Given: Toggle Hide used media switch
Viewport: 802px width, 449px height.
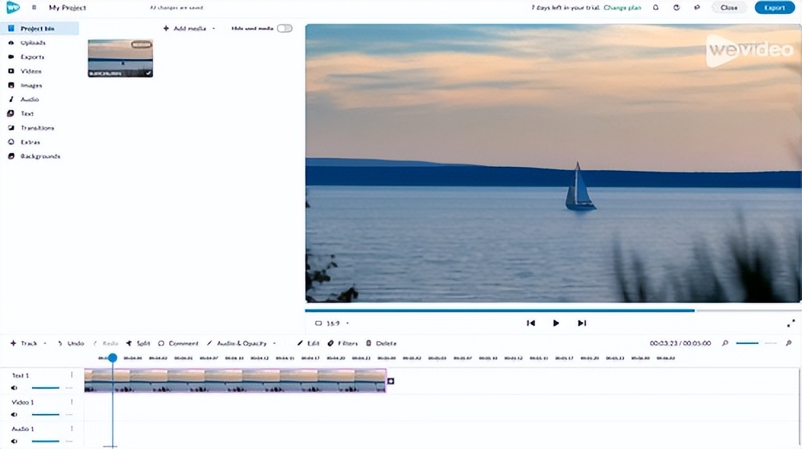Looking at the screenshot, I should [x=284, y=28].
